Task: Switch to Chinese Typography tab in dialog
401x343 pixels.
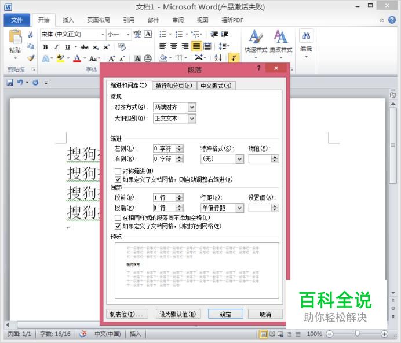Action: pyautogui.click(x=216, y=86)
